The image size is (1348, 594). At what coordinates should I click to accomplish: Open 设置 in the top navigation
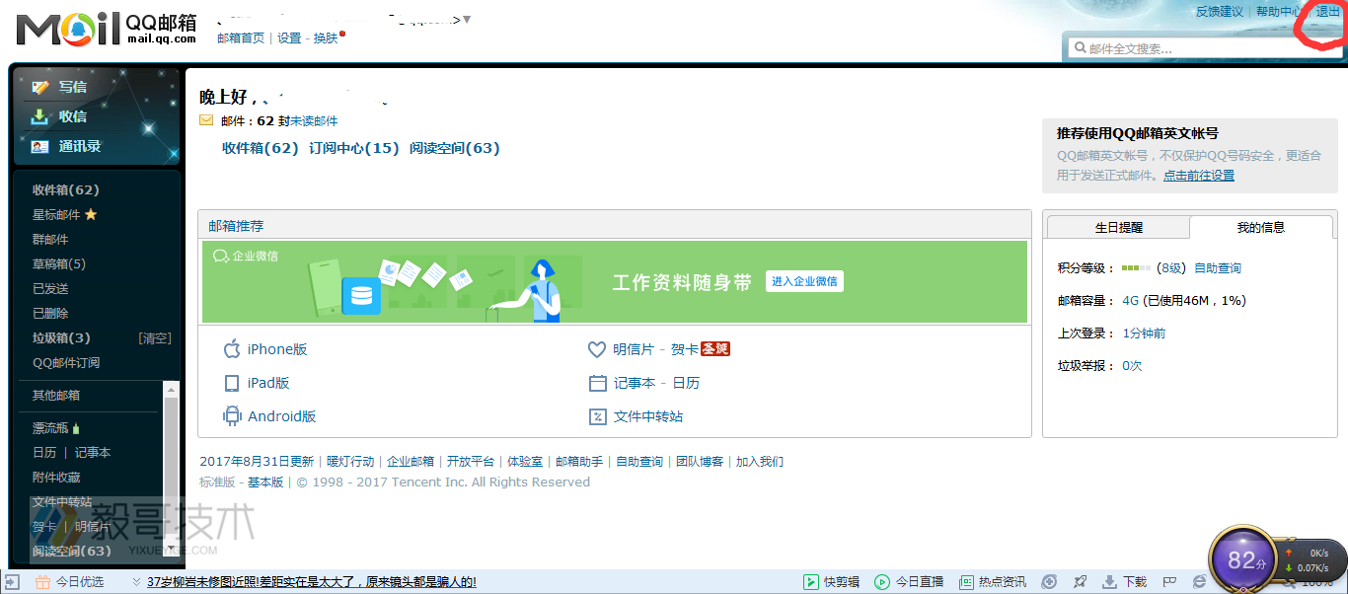(289, 37)
